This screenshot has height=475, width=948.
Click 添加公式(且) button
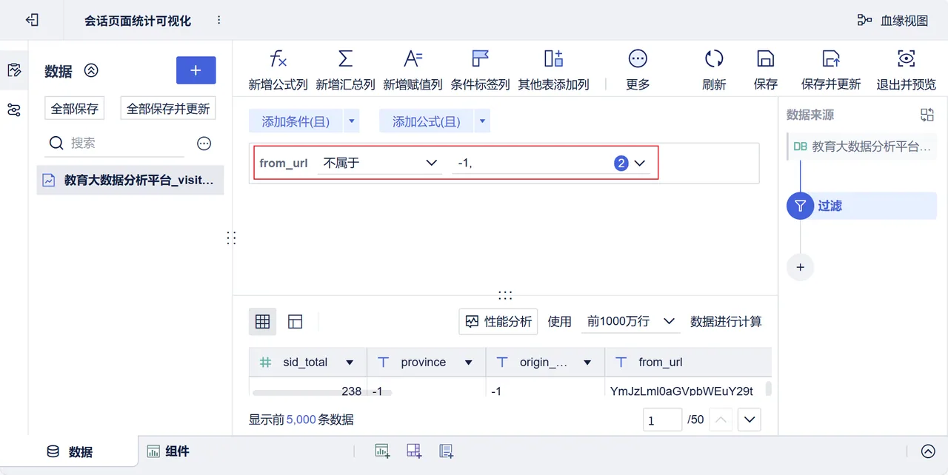[426, 121]
